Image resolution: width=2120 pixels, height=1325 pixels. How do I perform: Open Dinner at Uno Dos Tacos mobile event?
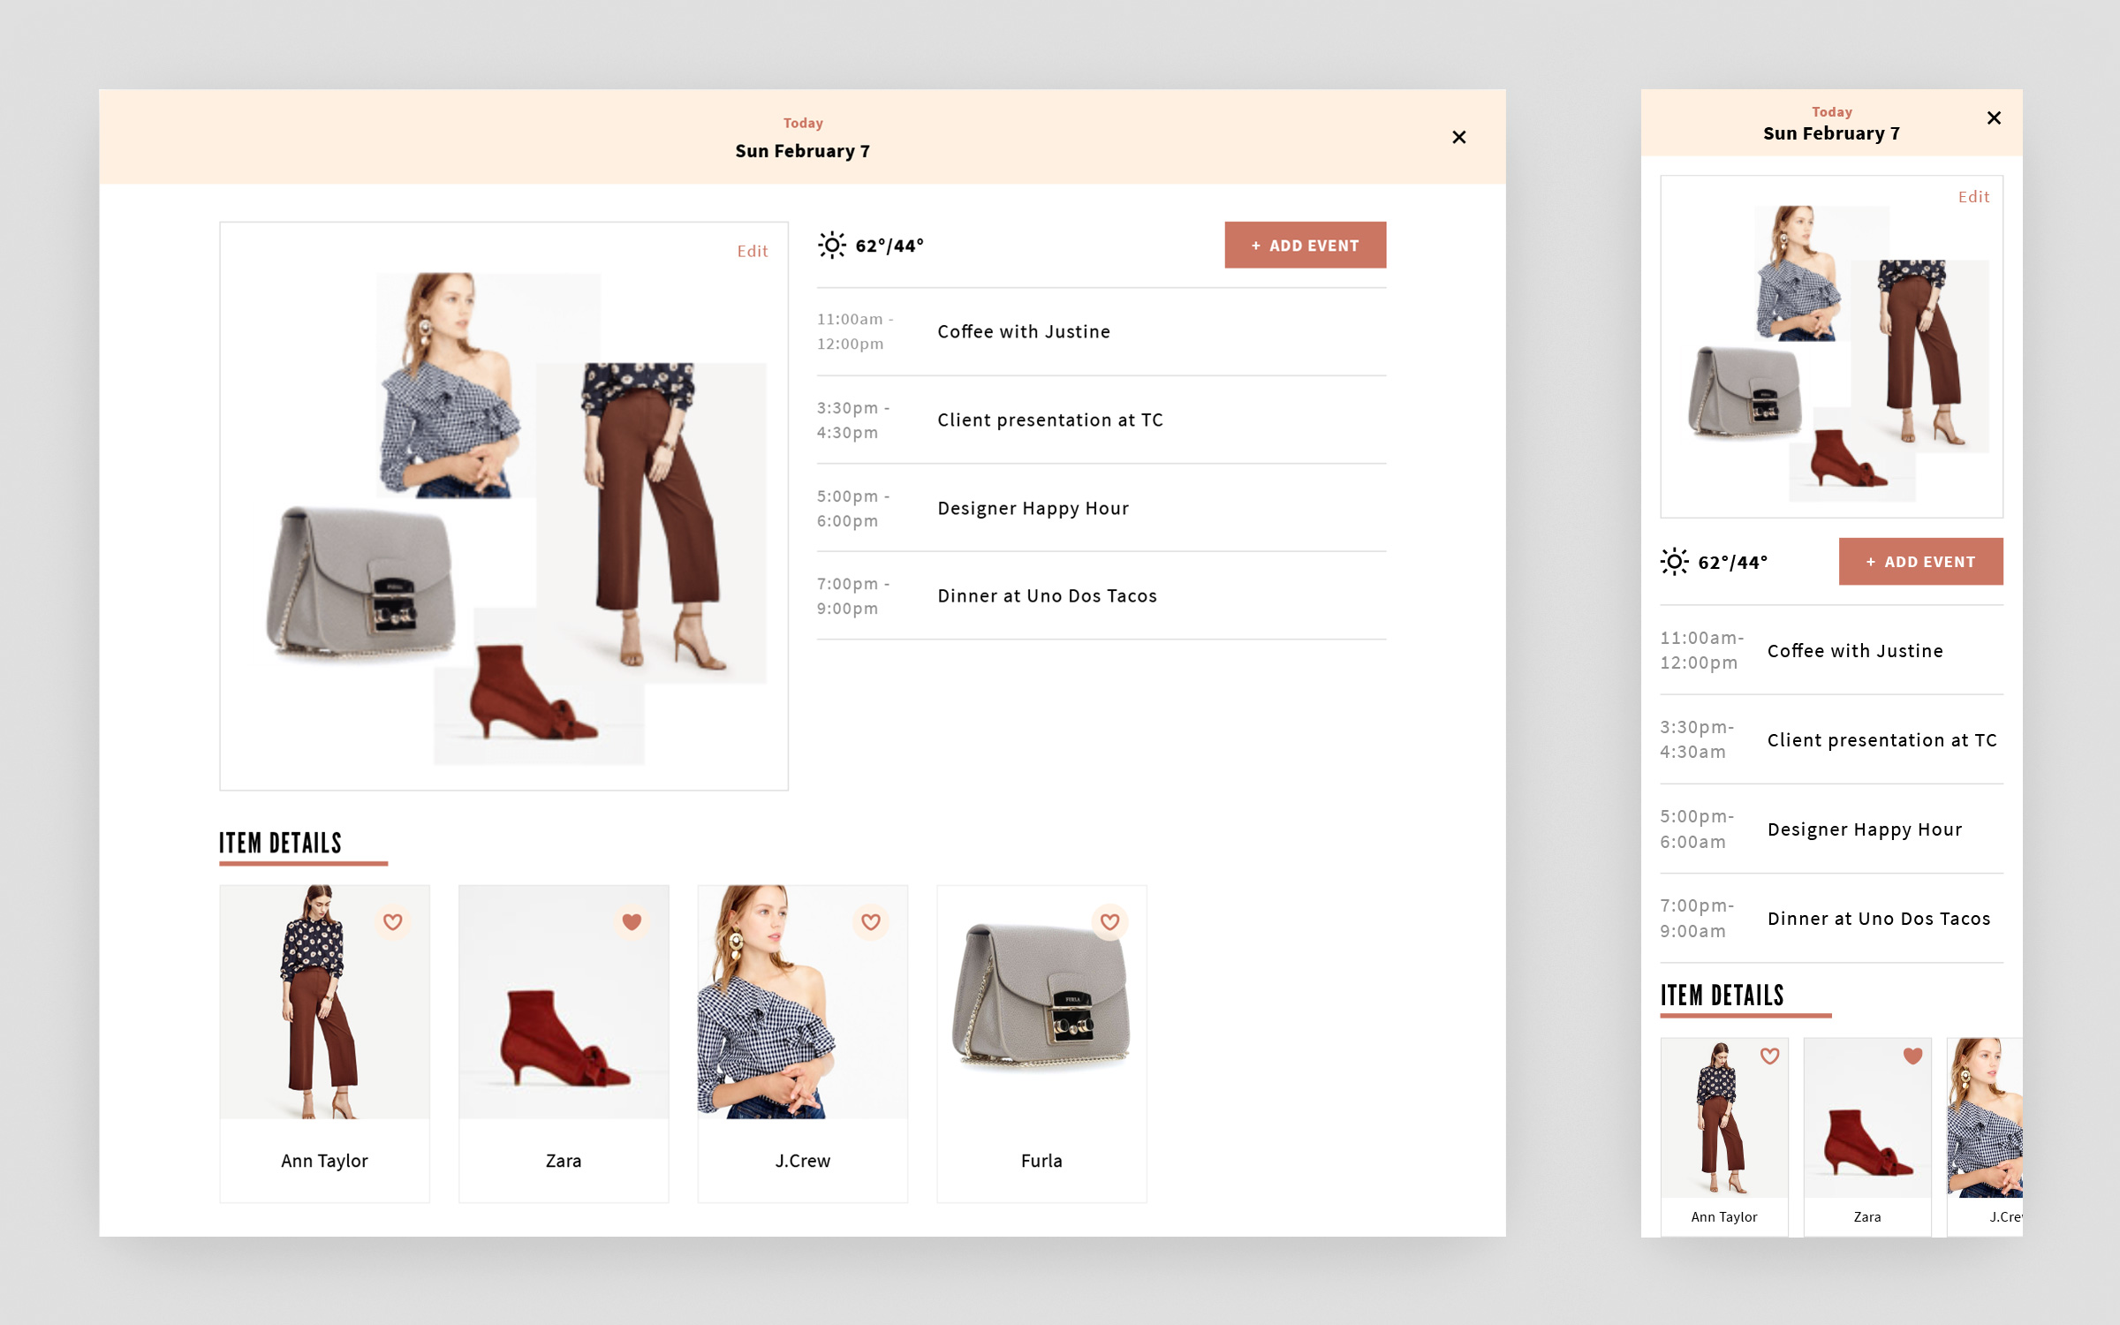click(1878, 920)
